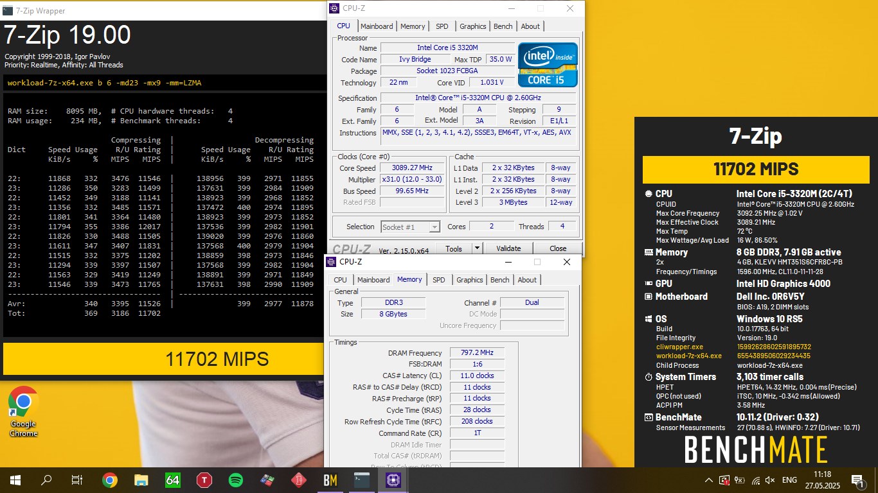Click the 7-Zip 19.00 heading
The image size is (878, 493).
click(x=68, y=35)
